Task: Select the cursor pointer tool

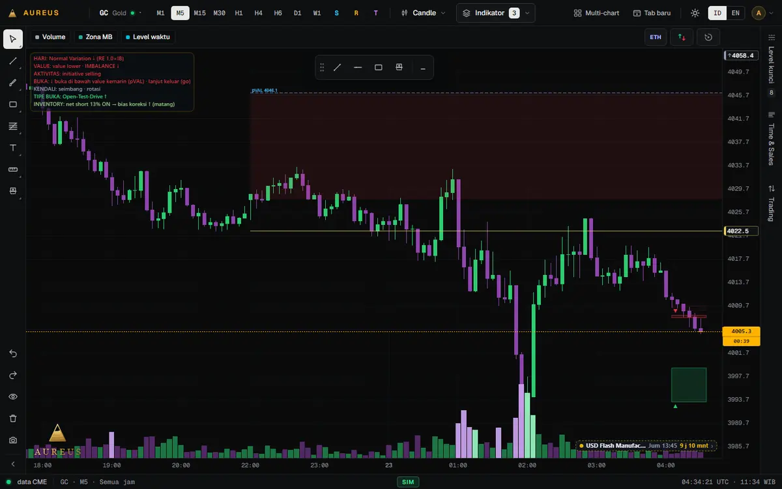Action: [x=13, y=39]
